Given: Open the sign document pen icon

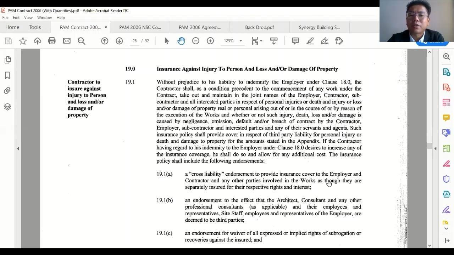Looking at the screenshot, I should (x=325, y=41).
